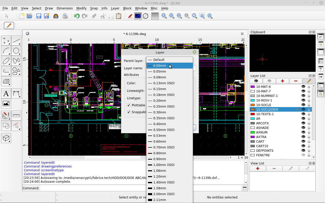Choose 2.00mm (ISO) lineweight
Viewport: 325px width, 203px height.
(170, 194)
